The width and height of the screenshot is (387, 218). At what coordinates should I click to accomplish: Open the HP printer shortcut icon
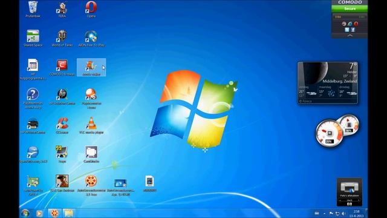tap(33, 125)
